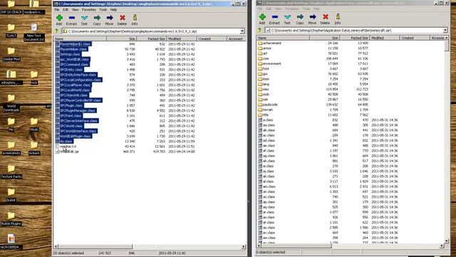Select Settings.class in the left window
This screenshot has height=257, width=456.
[70, 54]
